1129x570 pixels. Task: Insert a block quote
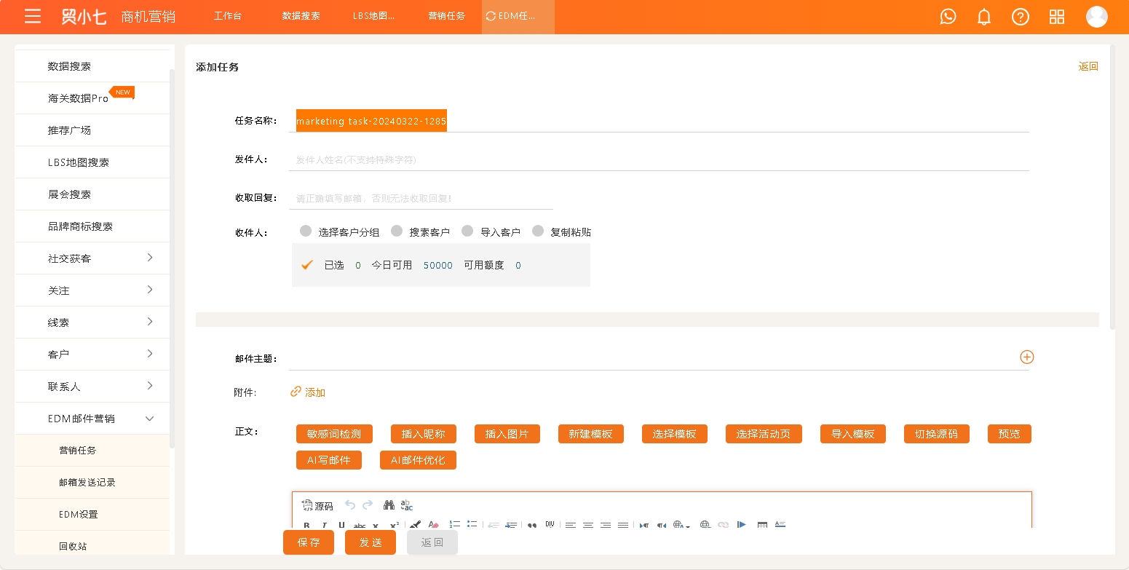coord(532,525)
